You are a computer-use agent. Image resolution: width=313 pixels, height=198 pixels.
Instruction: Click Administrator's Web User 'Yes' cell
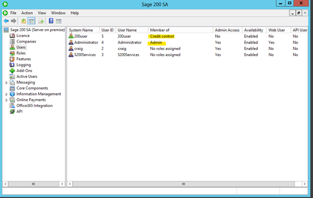click(x=271, y=43)
